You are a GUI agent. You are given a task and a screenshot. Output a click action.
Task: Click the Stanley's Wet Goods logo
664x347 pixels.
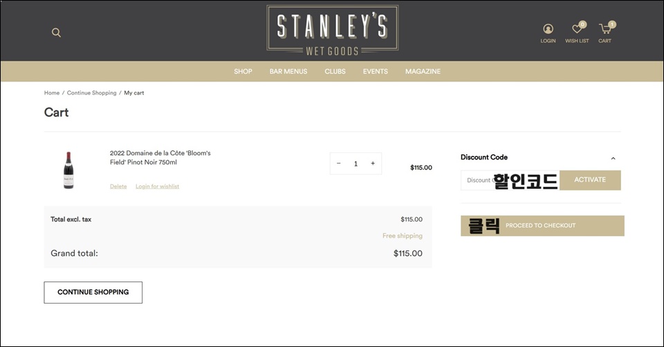pos(333,30)
